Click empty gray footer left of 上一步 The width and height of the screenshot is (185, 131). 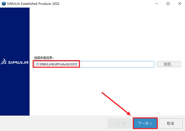pos(53,123)
